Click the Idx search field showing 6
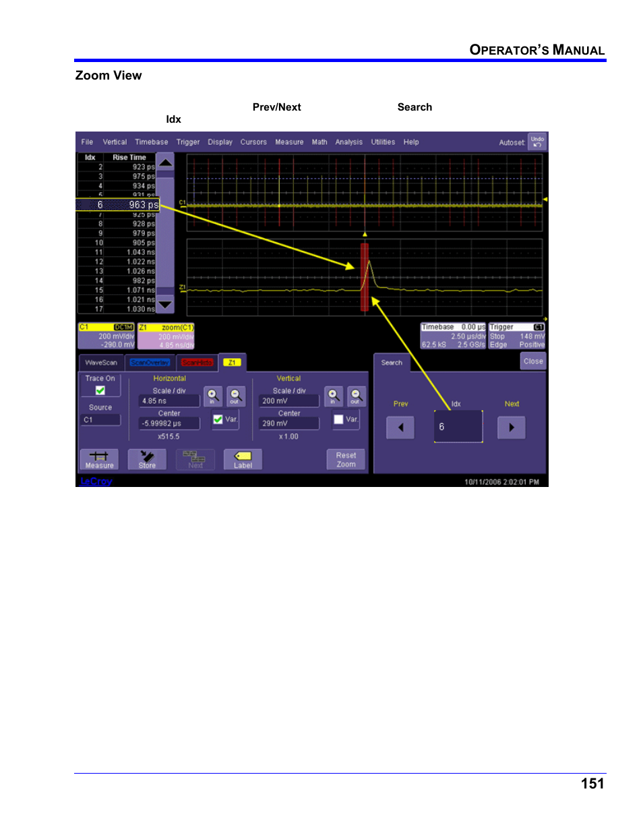This screenshot has width=643, height=833. click(x=458, y=426)
